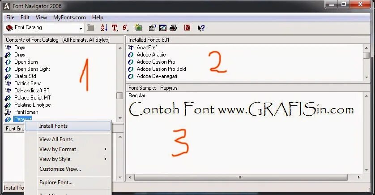
Task: Click the up arrow of the installed fonts scrollbar
Action: point(366,48)
